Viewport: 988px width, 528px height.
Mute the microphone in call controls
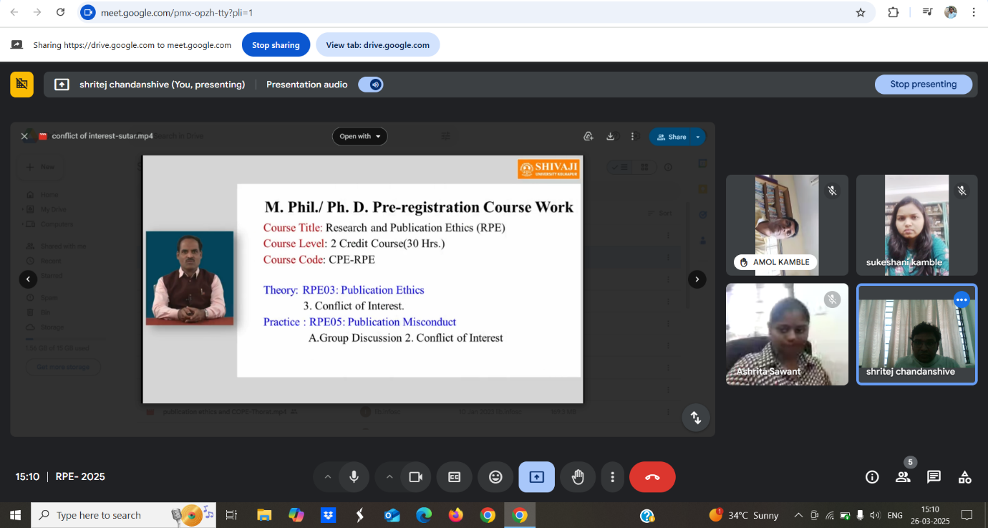coord(354,477)
